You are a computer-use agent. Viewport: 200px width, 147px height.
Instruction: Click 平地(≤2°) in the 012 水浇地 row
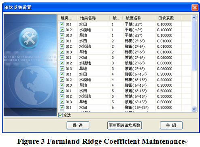click(x=134, y=30)
